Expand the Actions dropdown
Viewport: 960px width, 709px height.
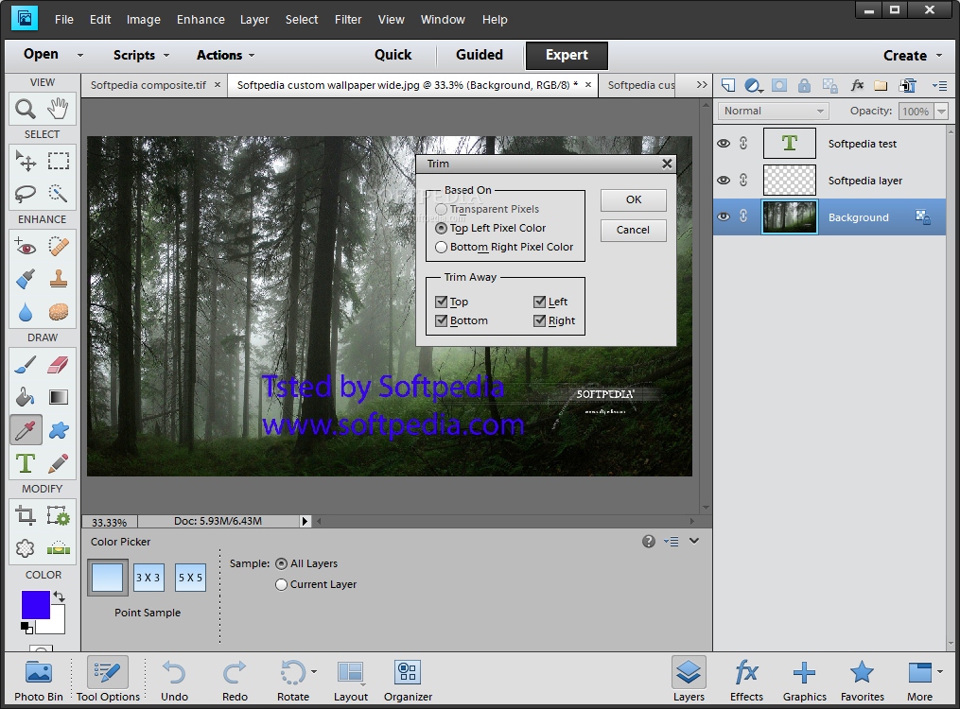(x=251, y=55)
